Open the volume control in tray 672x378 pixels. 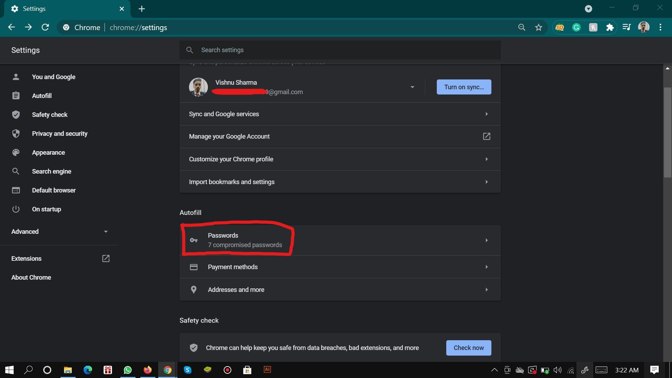558,370
